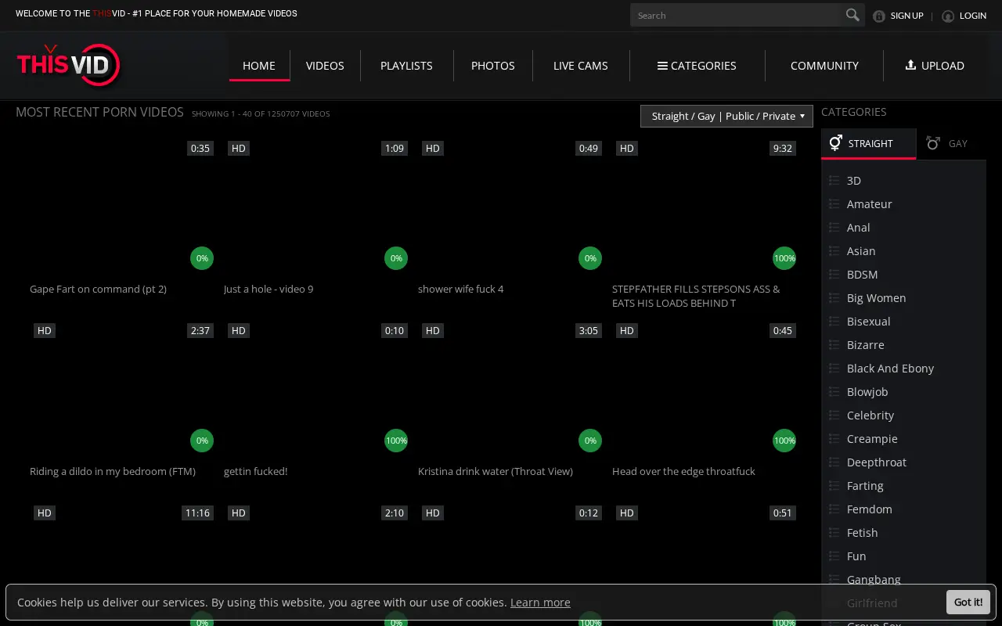The width and height of the screenshot is (1002, 626).
Task: Click the list icon next to Fetish
Action: coord(834,532)
